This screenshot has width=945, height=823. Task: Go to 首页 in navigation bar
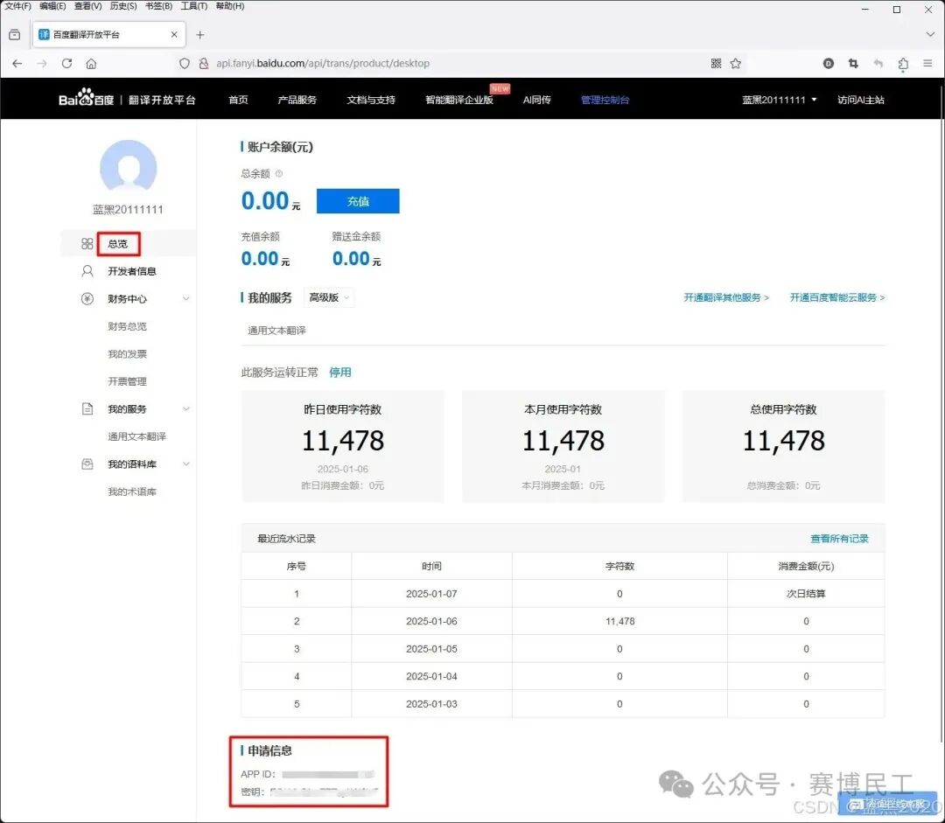pyautogui.click(x=238, y=100)
